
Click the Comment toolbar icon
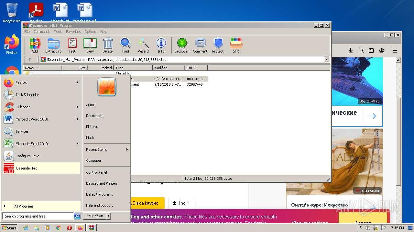coord(200,45)
